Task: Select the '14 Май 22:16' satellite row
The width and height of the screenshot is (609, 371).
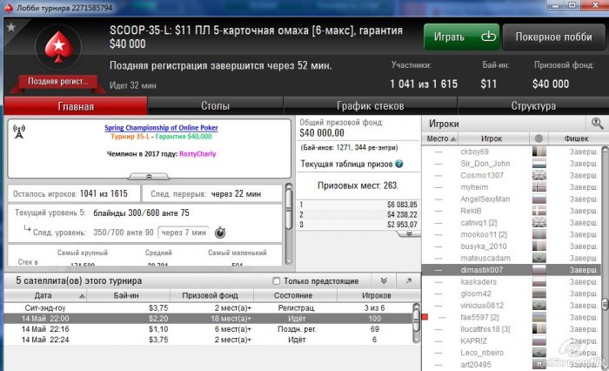Action: click(208, 329)
